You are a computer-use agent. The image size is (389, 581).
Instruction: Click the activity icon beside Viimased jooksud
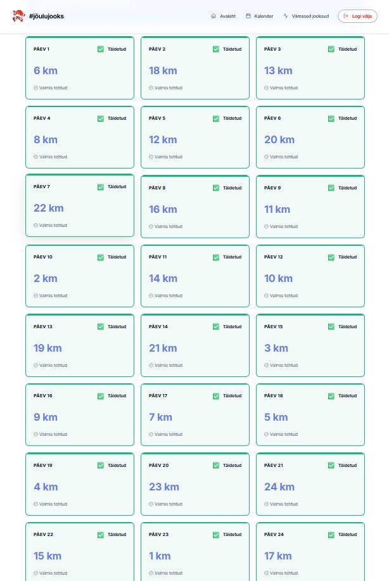286,16
